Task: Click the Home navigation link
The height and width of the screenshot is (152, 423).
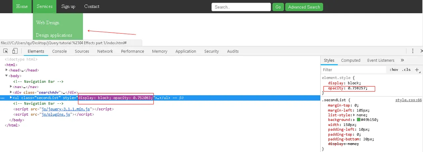Action: [22, 6]
